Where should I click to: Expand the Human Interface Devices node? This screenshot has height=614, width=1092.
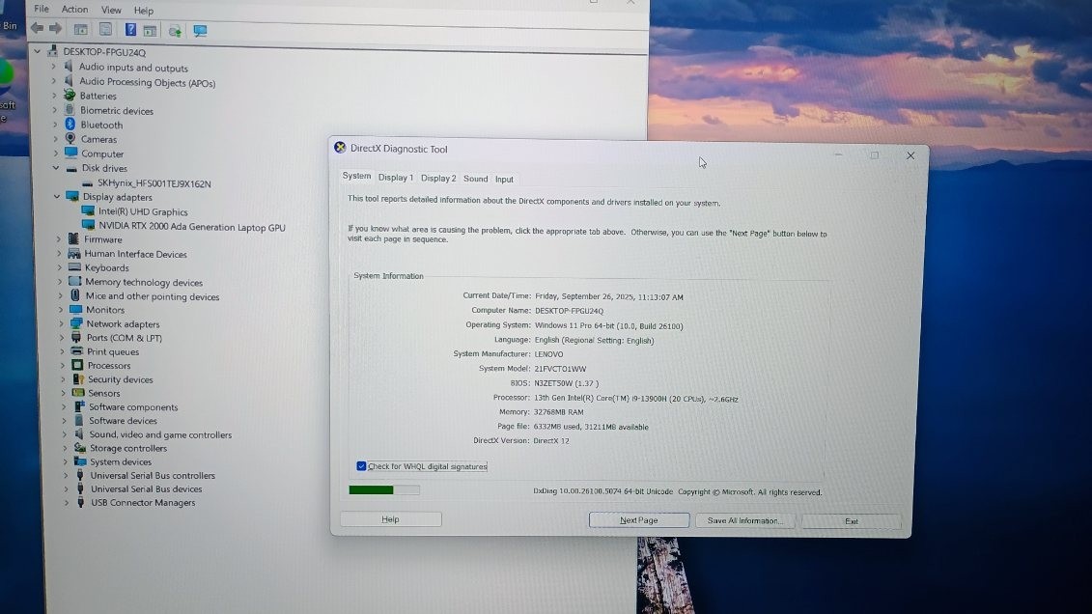pos(59,253)
